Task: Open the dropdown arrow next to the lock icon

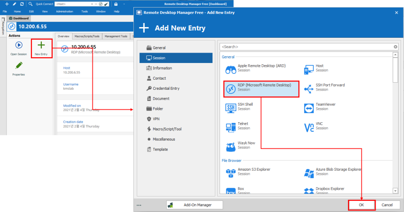Action: [x=124, y=4]
